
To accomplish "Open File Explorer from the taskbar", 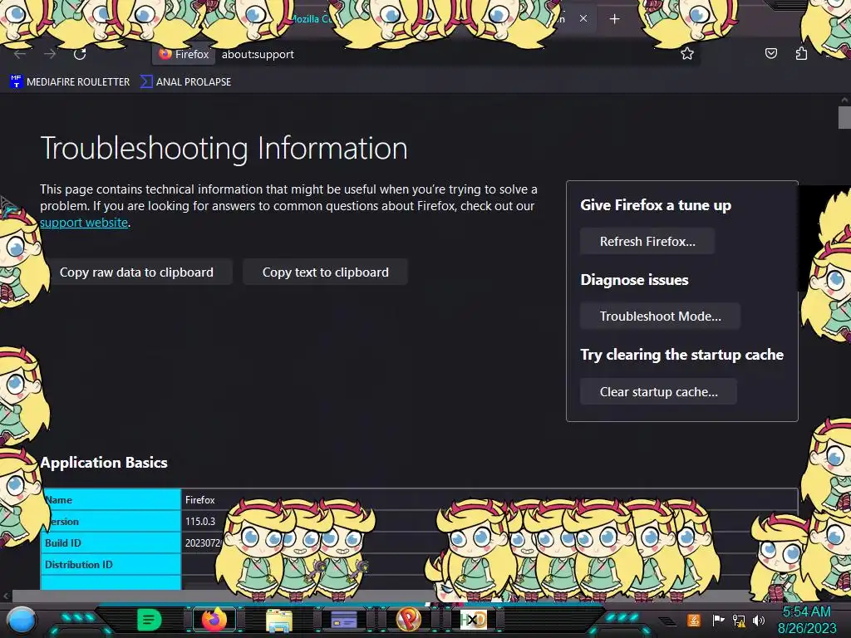I will pyautogui.click(x=279, y=620).
